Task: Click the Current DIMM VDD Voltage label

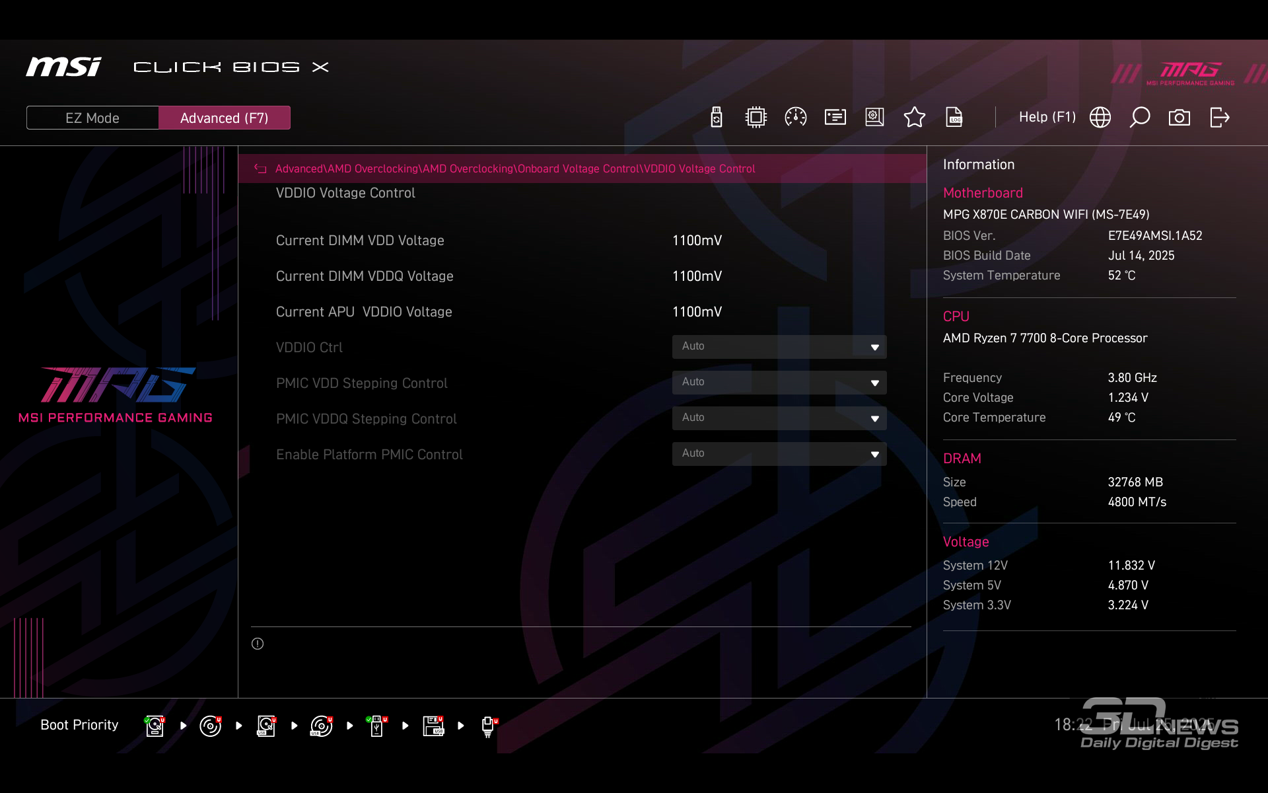Action: (x=360, y=241)
